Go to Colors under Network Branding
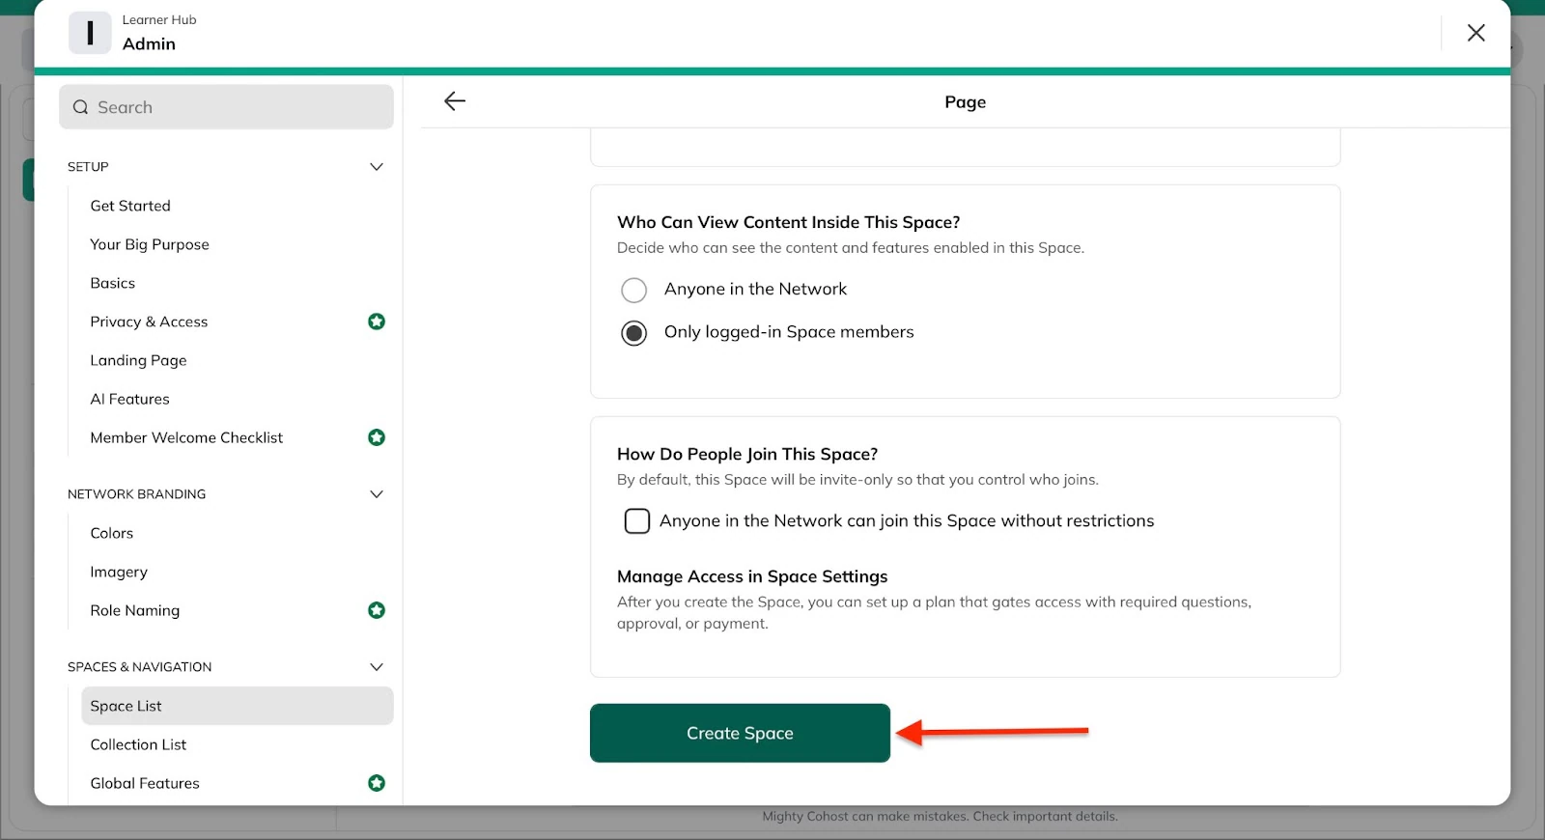1545x840 pixels. coord(112,533)
